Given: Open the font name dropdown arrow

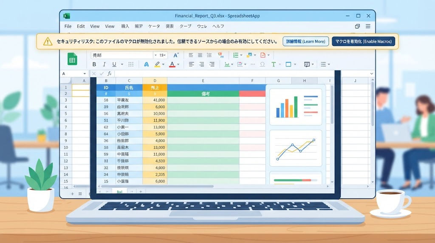Looking at the screenshot, I should [x=155, y=55].
